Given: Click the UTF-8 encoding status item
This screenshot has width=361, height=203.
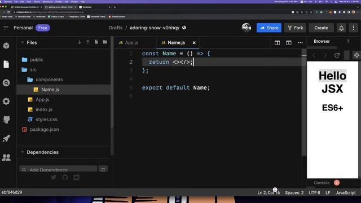Looking at the screenshot, I should [x=315, y=193].
